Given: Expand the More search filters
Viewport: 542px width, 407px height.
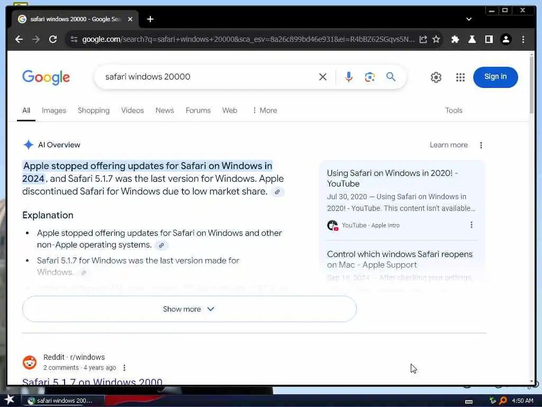Looking at the screenshot, I should (265, 110).
